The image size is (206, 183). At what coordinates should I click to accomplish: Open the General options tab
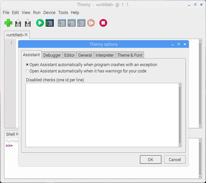pos(85,55)
